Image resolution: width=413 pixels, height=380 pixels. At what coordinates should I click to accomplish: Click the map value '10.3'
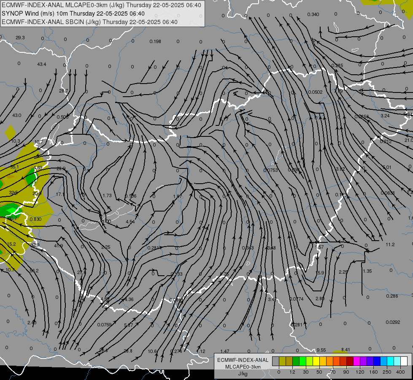click(16, 141)
